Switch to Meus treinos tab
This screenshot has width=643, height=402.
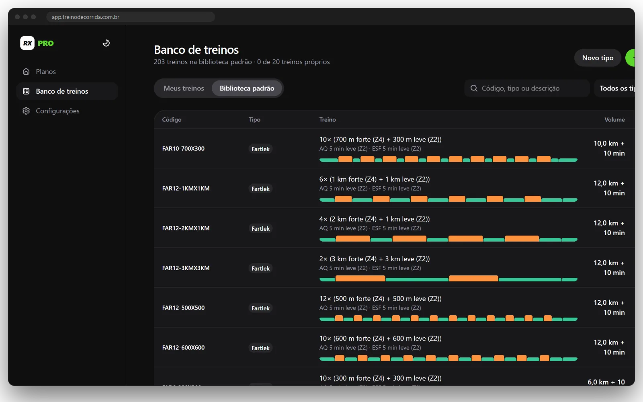[x=184, y=88]
